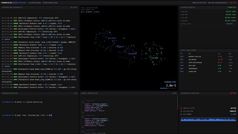
Task: Click the SYMBIOTIC OS title in top bar
Action: click(6, 3)
